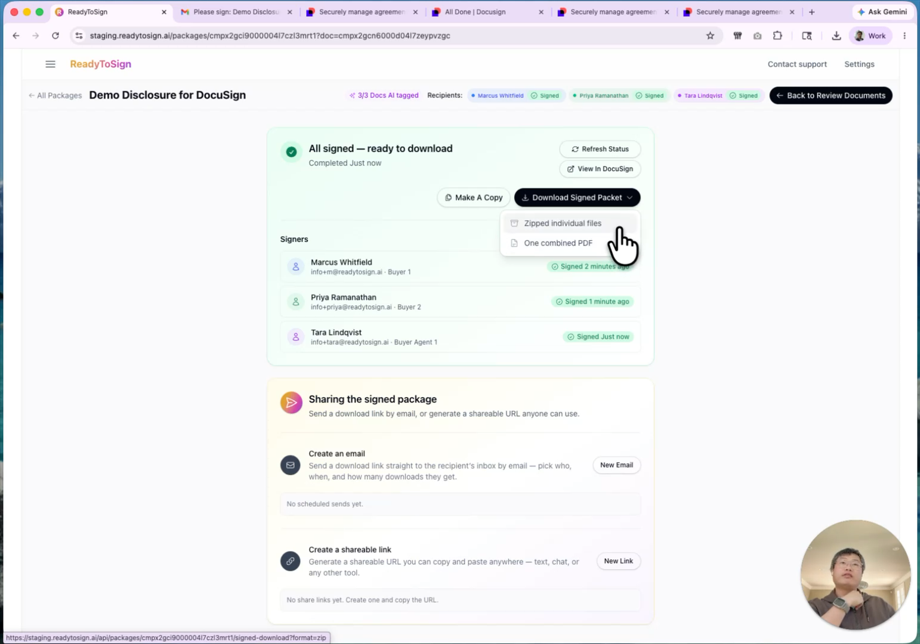Click the shareable link chain icon
Viewport: 920px width, 644px height.
tap(291, 561)
